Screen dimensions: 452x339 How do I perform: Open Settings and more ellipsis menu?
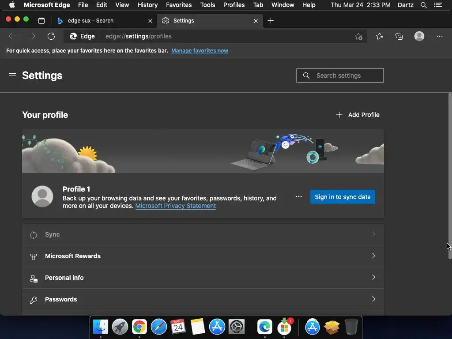439,36
